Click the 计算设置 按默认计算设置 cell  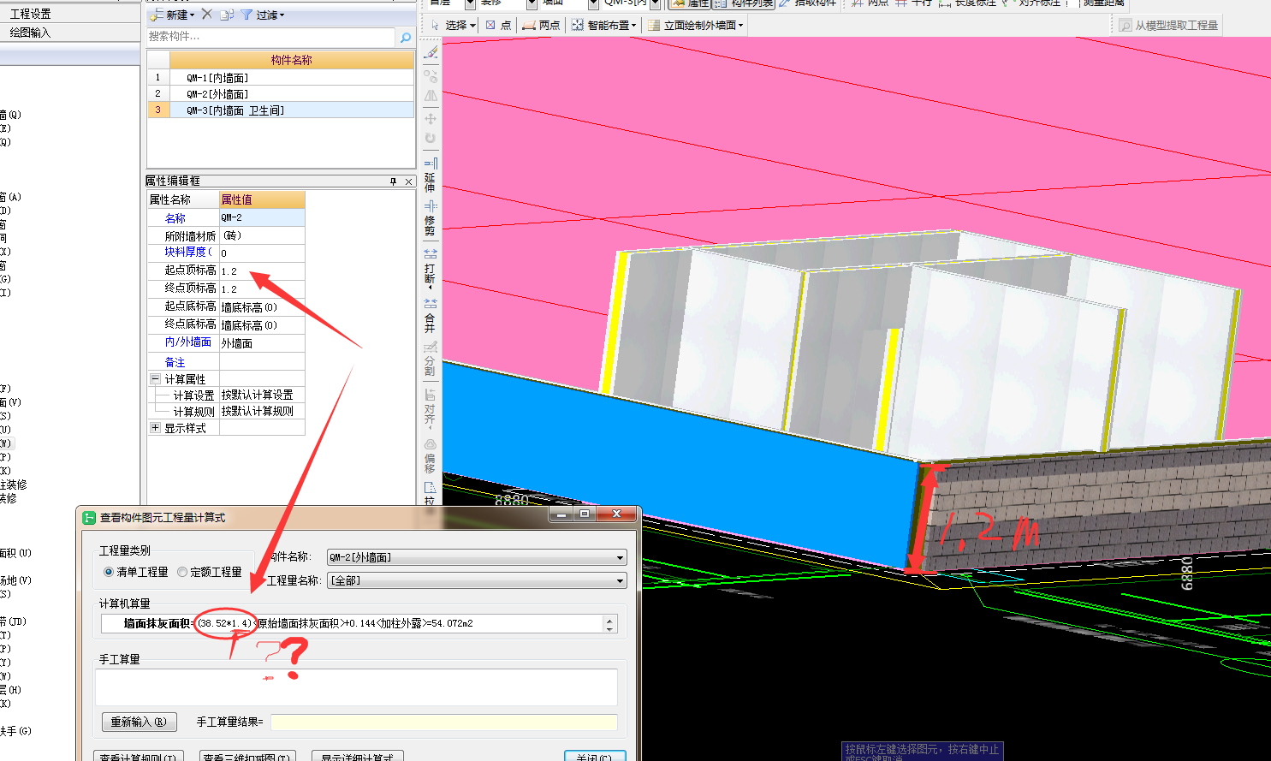click(x=262, y=395)
